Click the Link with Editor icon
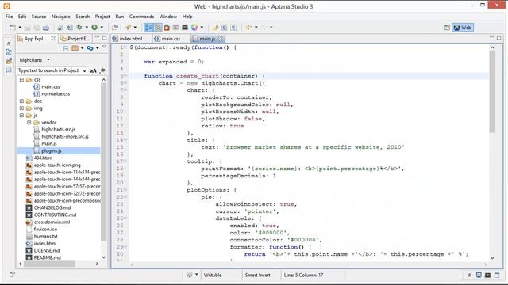This screenshot has height=285, width=508. click(90, 48)
